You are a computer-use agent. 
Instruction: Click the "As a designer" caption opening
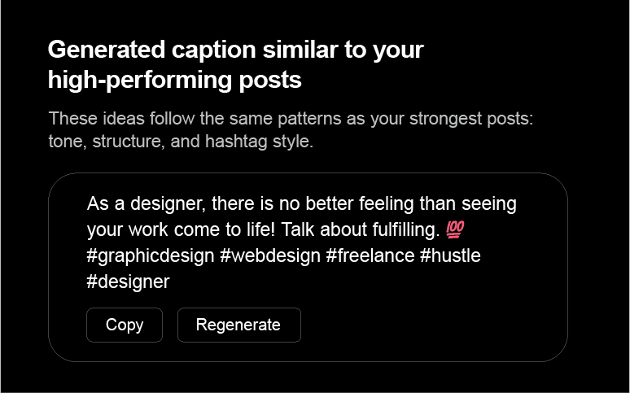click(138, 203)
